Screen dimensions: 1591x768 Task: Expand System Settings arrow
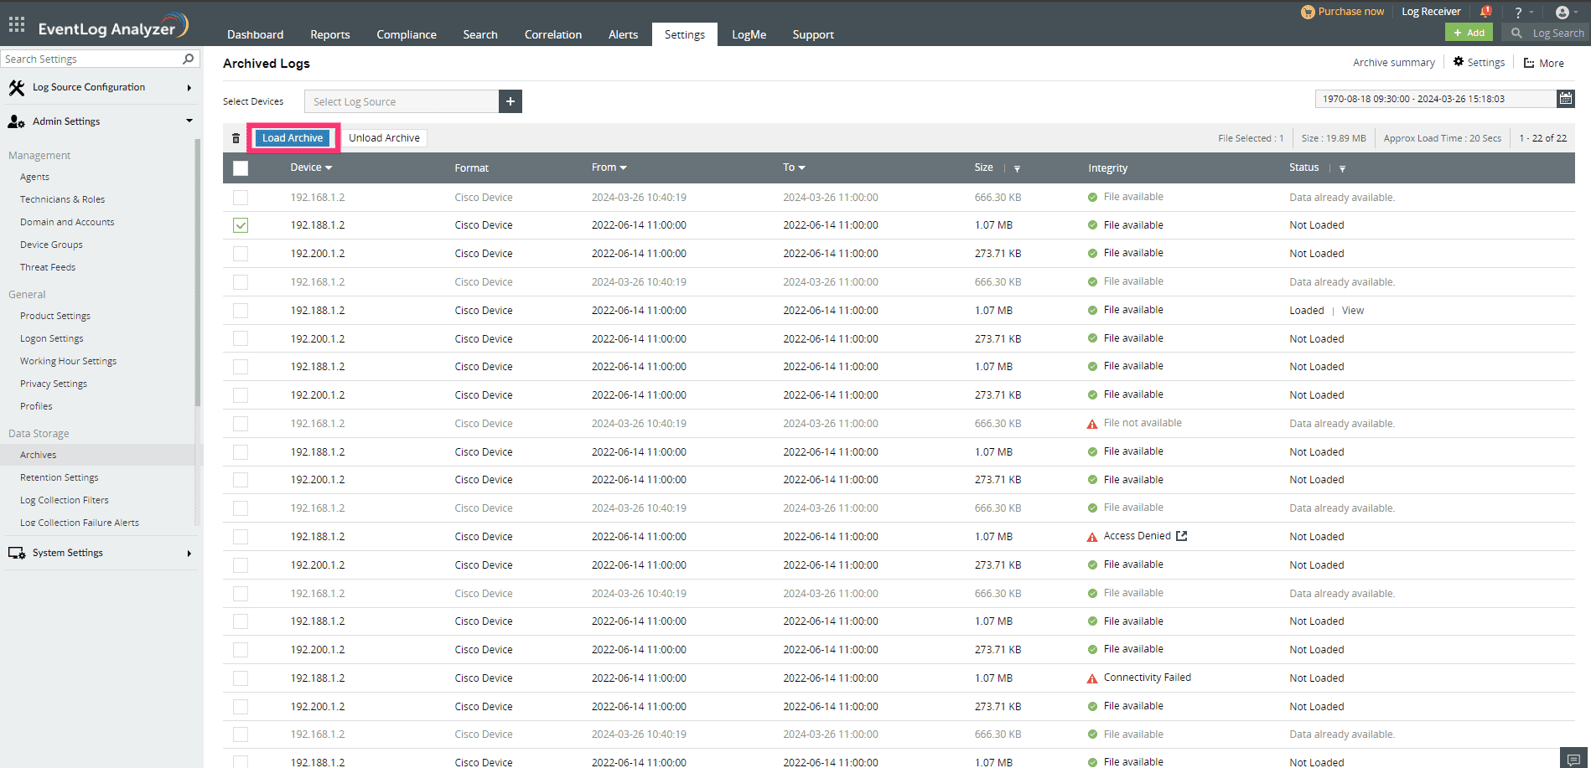pos(189,554)
